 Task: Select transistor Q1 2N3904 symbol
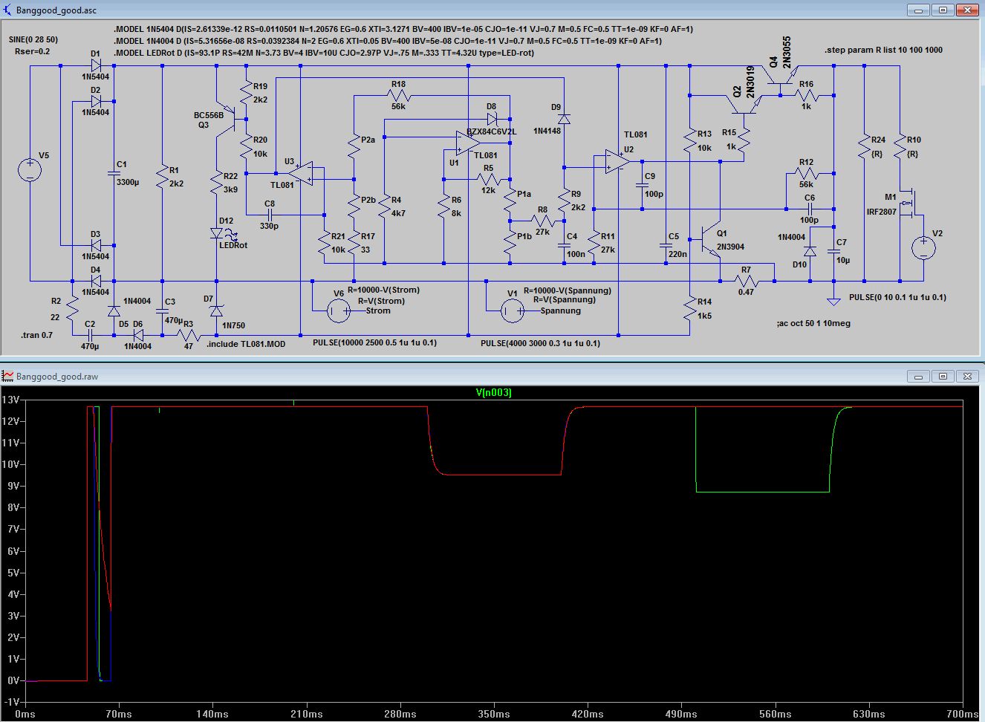[711, 240]
